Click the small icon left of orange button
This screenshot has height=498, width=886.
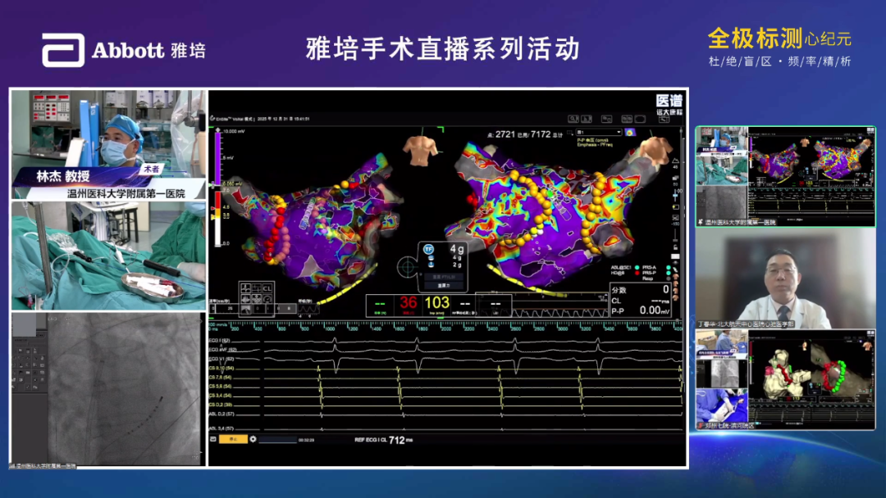[213, 439]
